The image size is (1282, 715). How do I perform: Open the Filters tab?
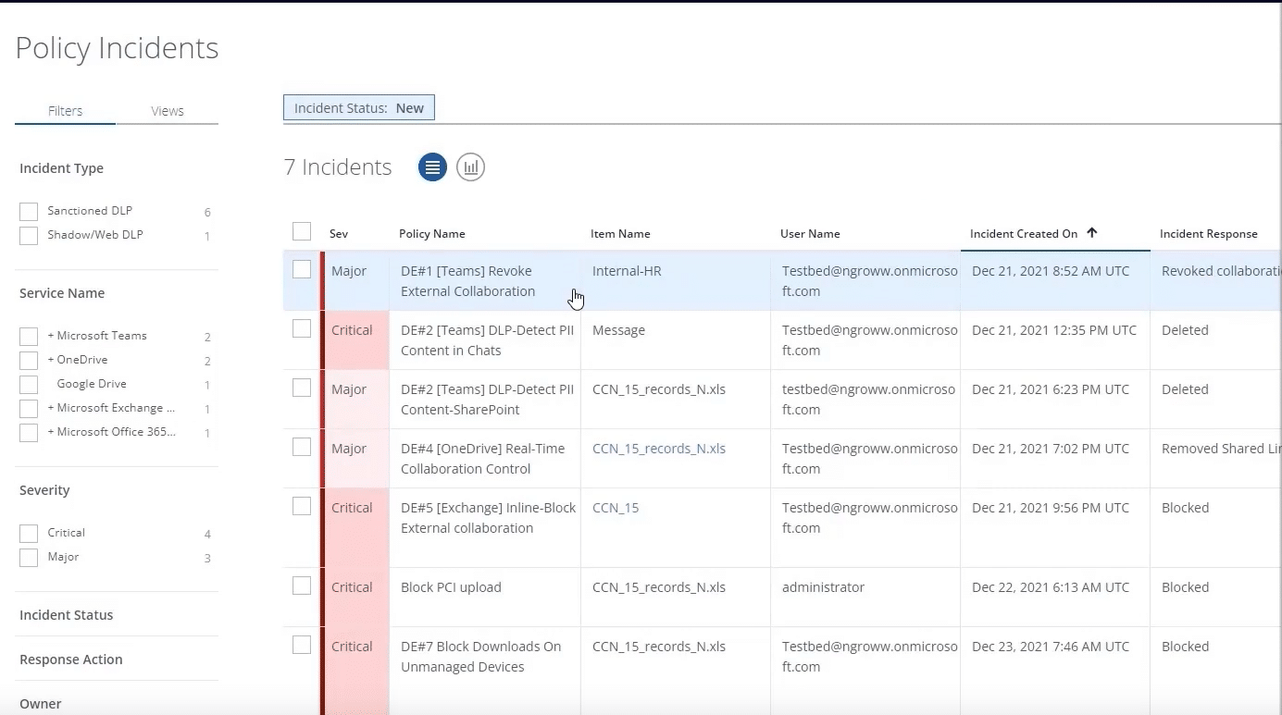[65, 111]
